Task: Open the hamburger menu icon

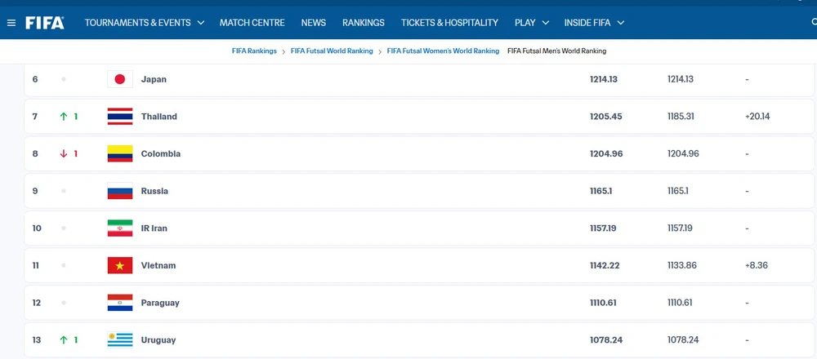Action: click(11, 23)
